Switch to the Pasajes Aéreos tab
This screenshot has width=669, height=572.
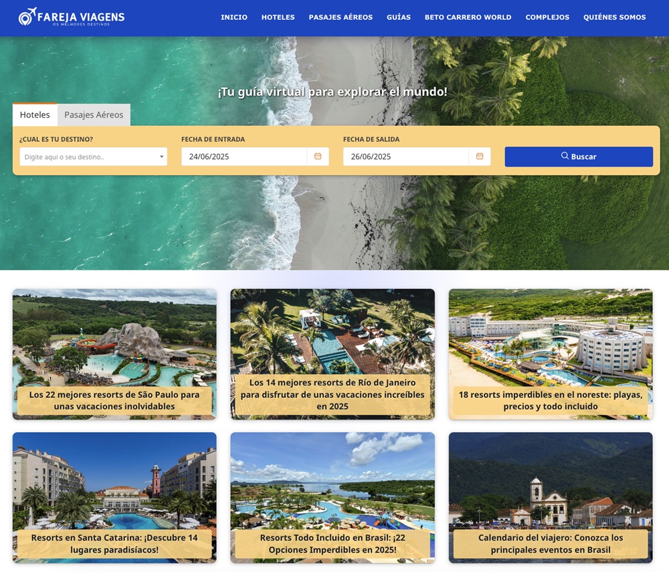(94, 115)
